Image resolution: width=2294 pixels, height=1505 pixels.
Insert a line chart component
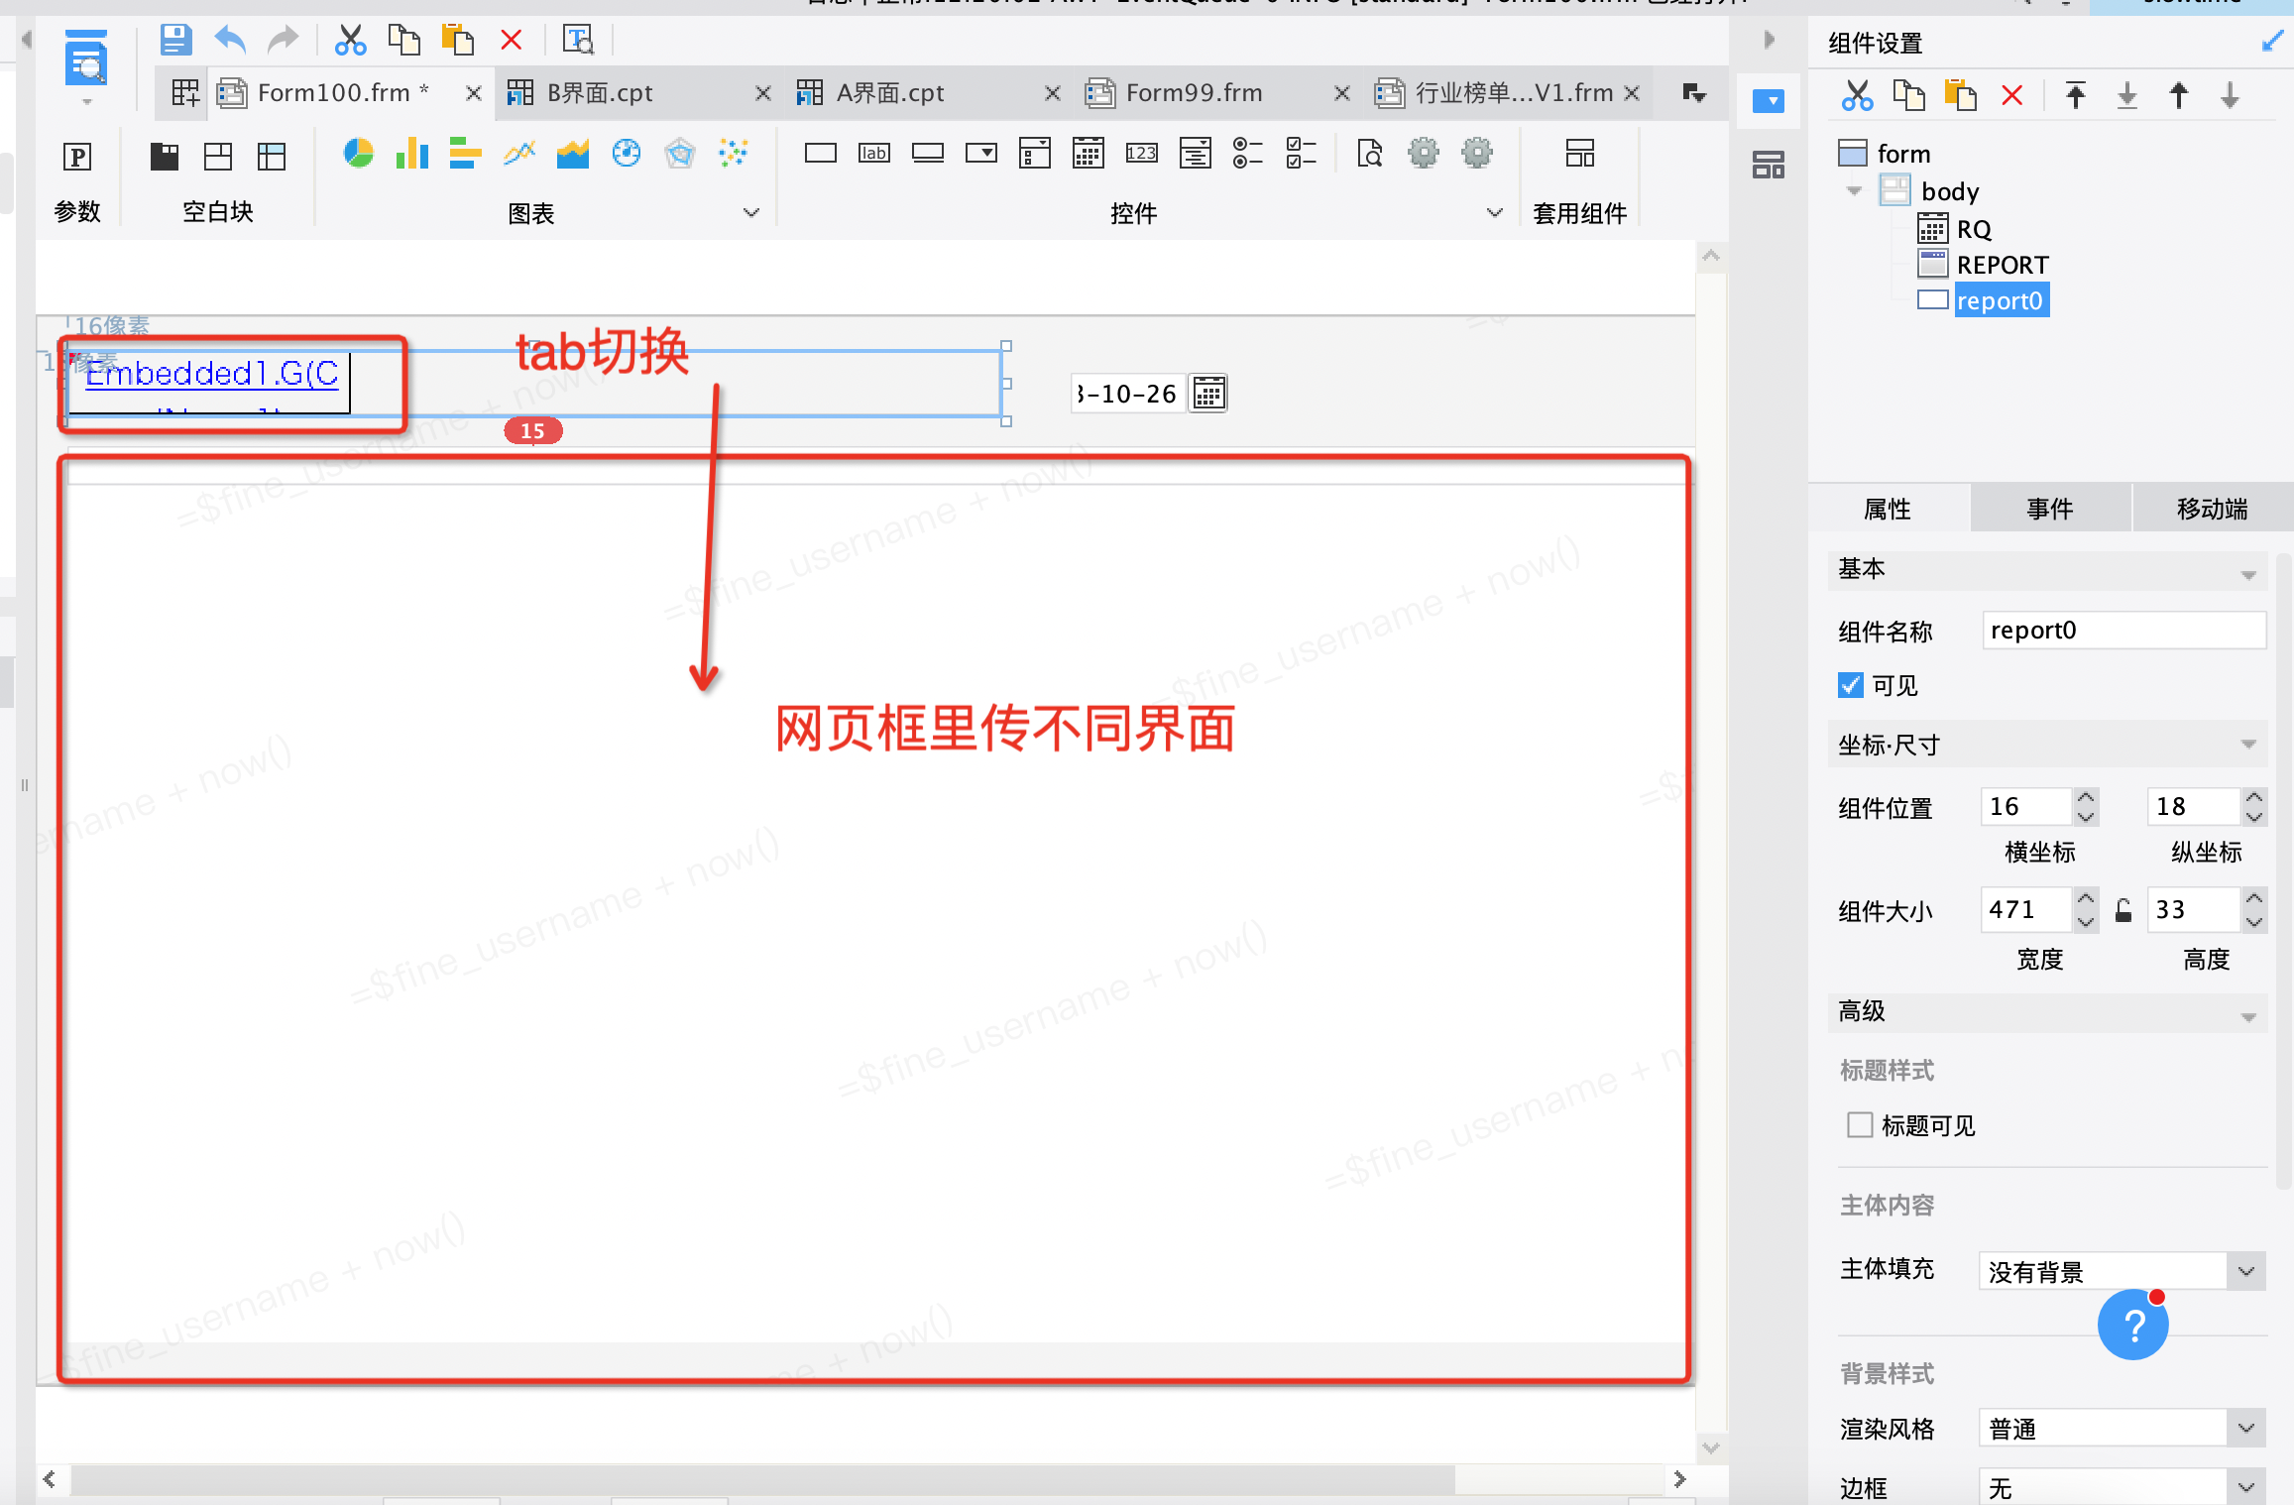519,154
